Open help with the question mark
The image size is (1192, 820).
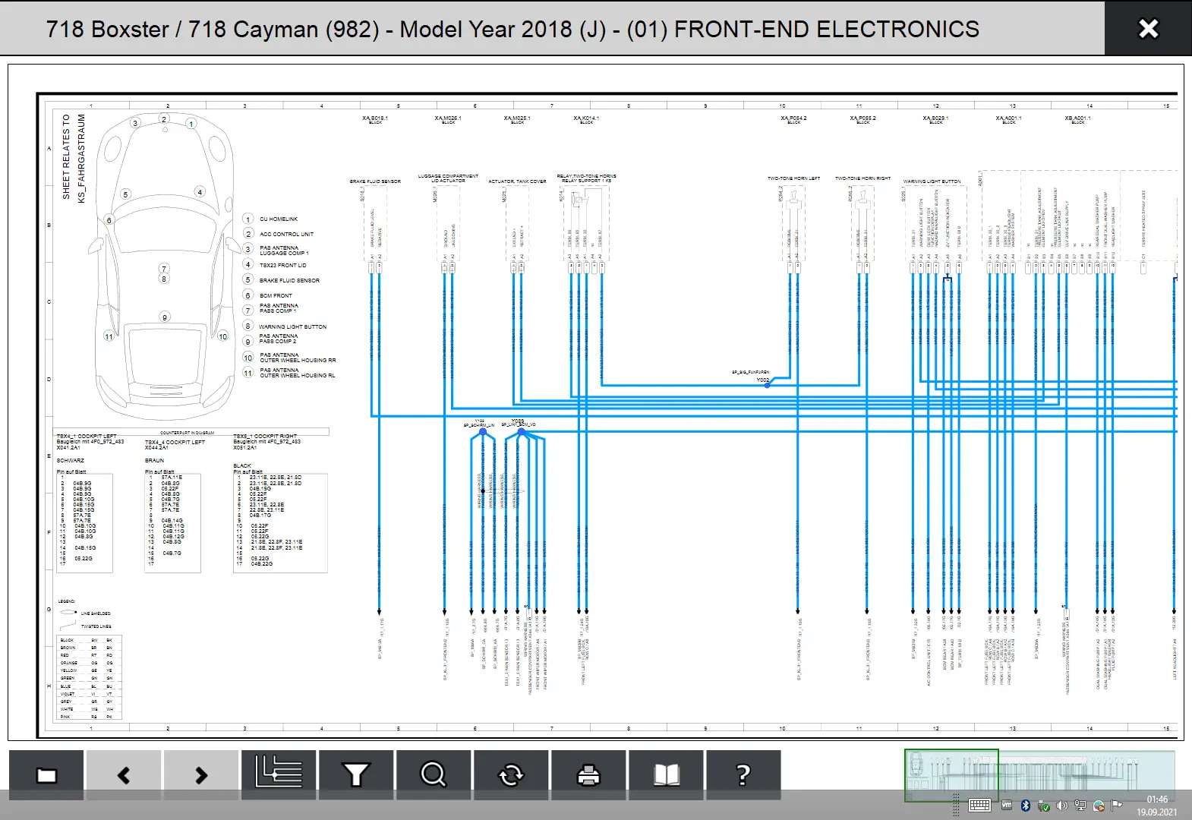(743, 775)
